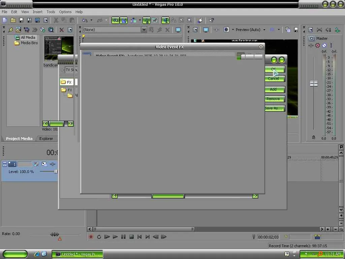Click the Stop playback button
This screenshot has width=345, height=259.
132,237
